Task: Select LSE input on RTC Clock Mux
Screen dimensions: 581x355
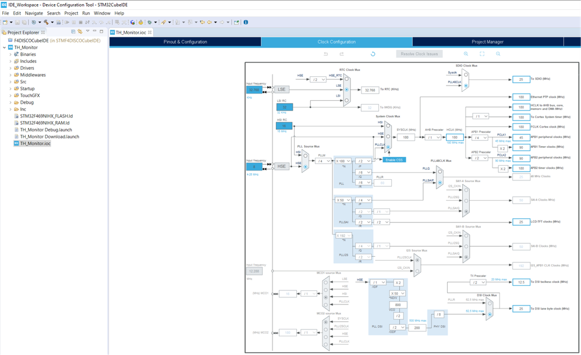Action: coord(347,90)
